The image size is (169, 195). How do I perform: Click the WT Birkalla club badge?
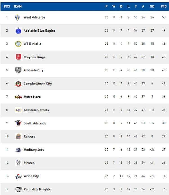click(x=18, y=44)
